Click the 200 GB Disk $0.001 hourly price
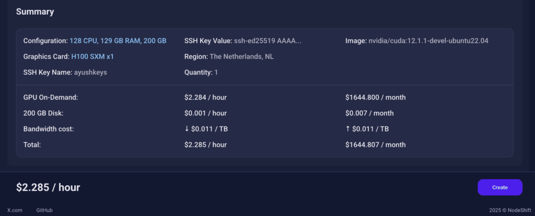The width and height of the screenshot is (535, 216). coord(205,113)
